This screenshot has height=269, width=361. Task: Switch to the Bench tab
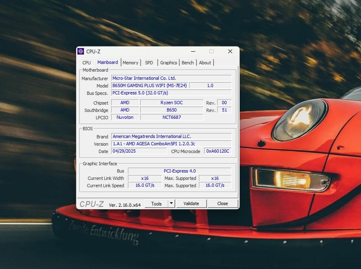point(188,63)
